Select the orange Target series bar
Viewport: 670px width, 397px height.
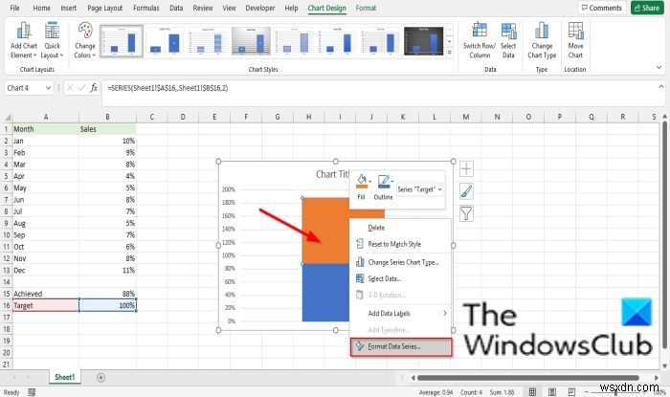pyautogui.click(x=325, y=231)
